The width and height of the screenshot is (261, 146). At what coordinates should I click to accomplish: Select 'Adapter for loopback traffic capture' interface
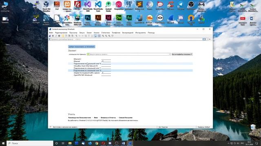tap(130, 73)
